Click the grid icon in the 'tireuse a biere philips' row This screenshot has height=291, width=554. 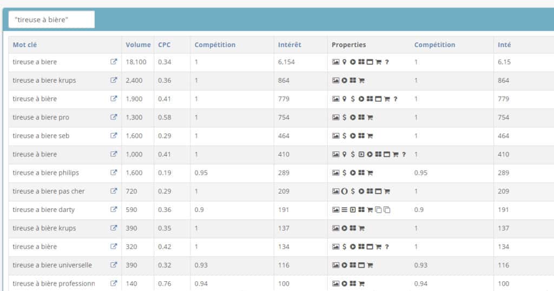click(x=361, y=173)
